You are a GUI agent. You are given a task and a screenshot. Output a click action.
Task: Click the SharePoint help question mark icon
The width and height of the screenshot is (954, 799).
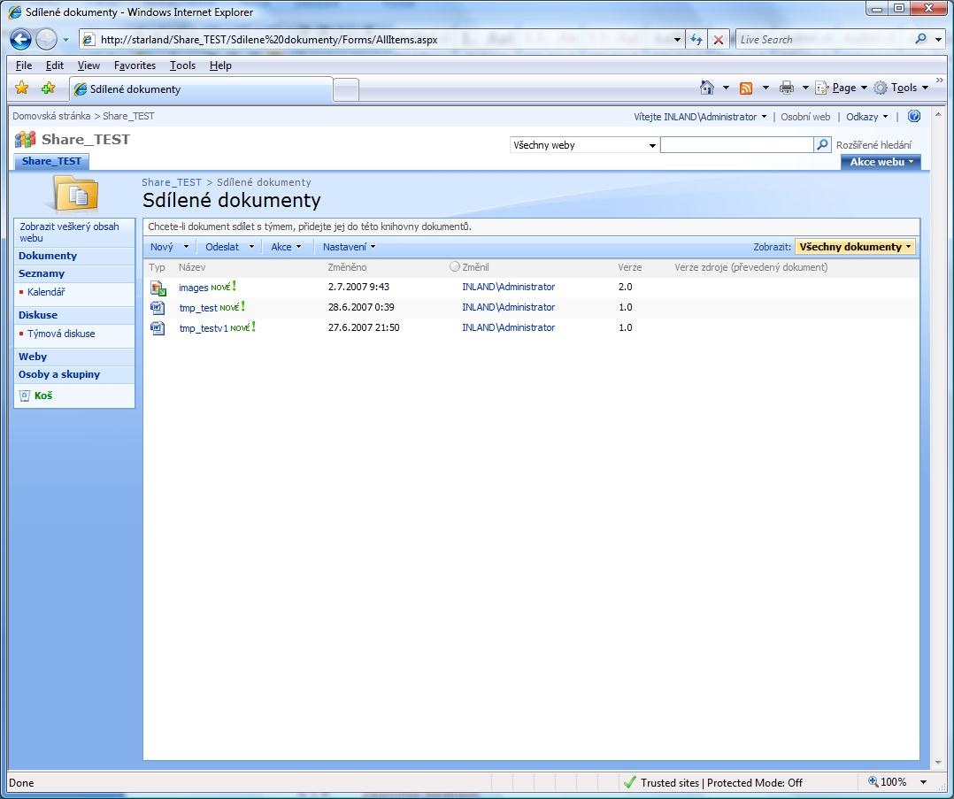pyautogui.click(x=914, y=117)
